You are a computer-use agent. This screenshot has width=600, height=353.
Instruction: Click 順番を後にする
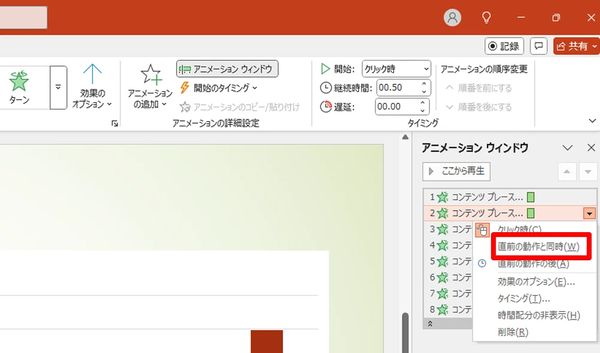pos(478,107)
